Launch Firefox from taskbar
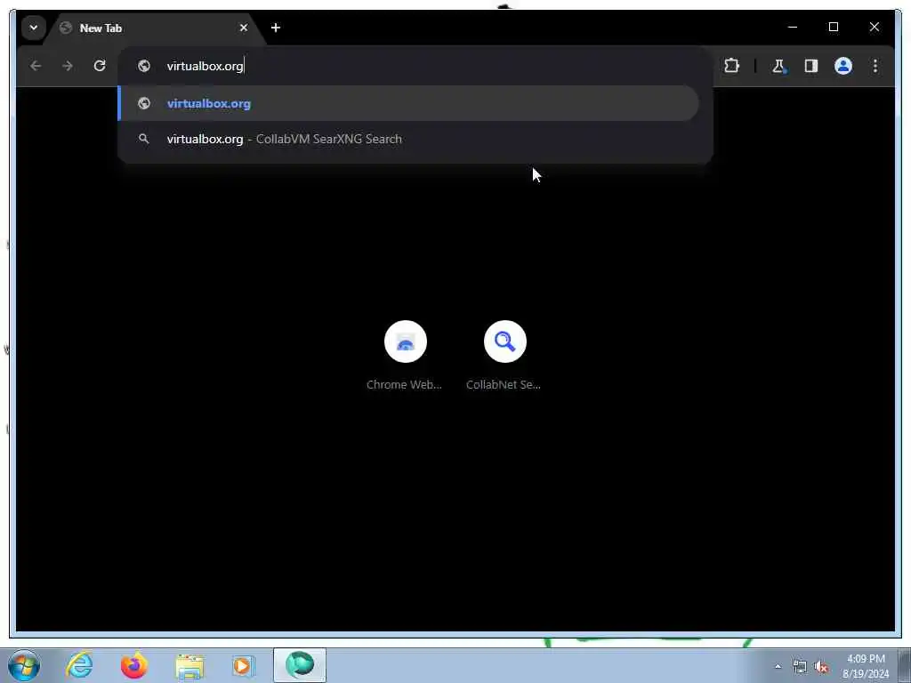 point(133,665)
